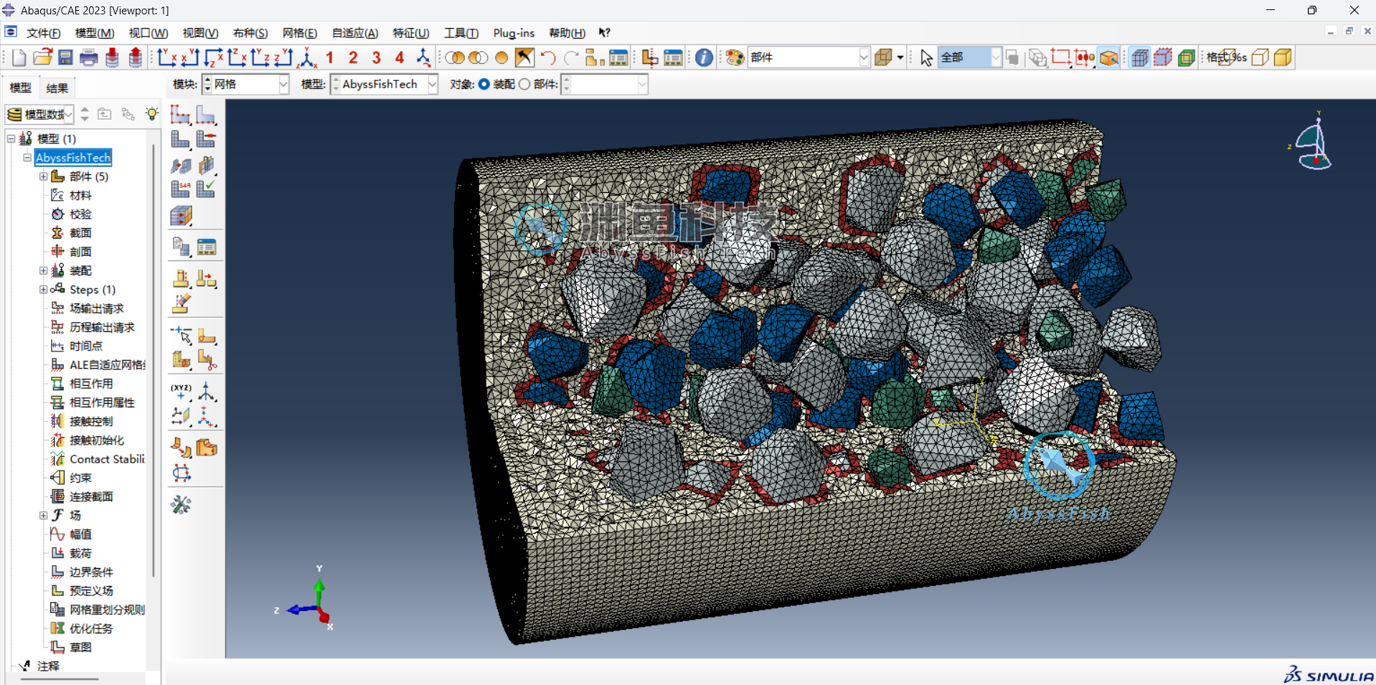Screen dimensions: 1376x685
Task: Apply view number 3 in toolbar
Action: point(376,57)
